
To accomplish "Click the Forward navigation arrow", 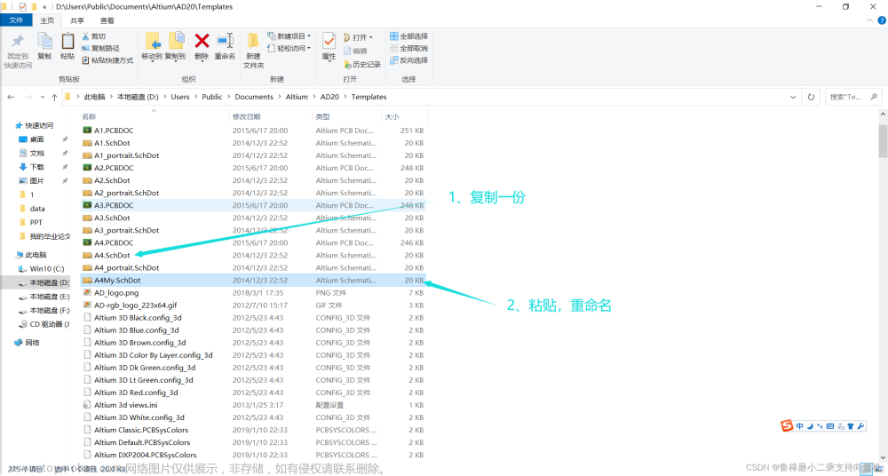I will coord(28,97).
